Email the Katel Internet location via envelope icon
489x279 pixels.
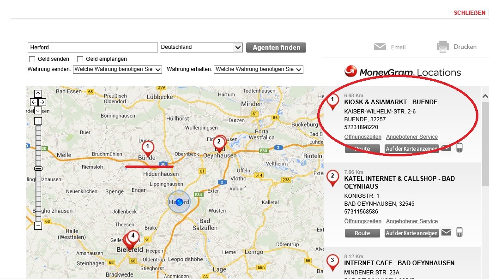coord(446,232)
